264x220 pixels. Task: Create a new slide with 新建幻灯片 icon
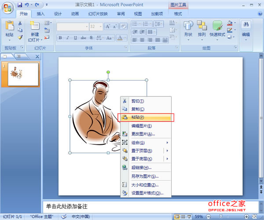pos(35,26)
